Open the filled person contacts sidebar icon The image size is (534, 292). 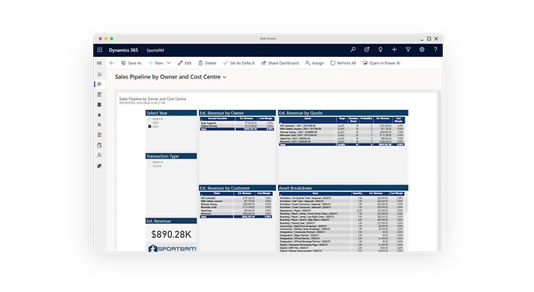click(x=99, y=115)
